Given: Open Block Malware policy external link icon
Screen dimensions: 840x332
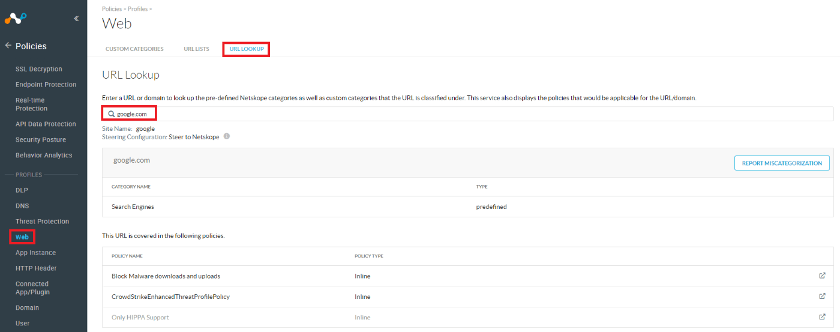Looking at the screenshot, I should 822,276.
